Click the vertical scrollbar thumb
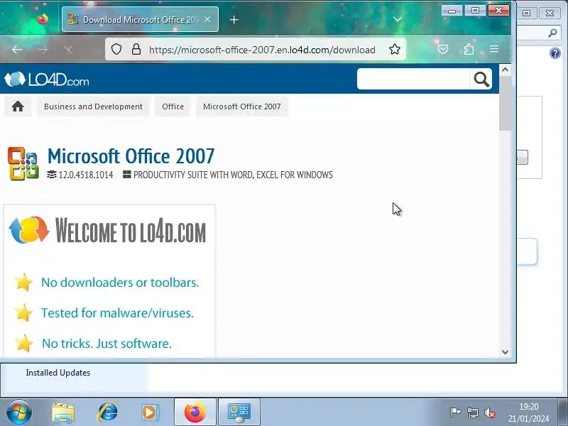This screenshot has height=426, width=568. [x=505, y=103]
